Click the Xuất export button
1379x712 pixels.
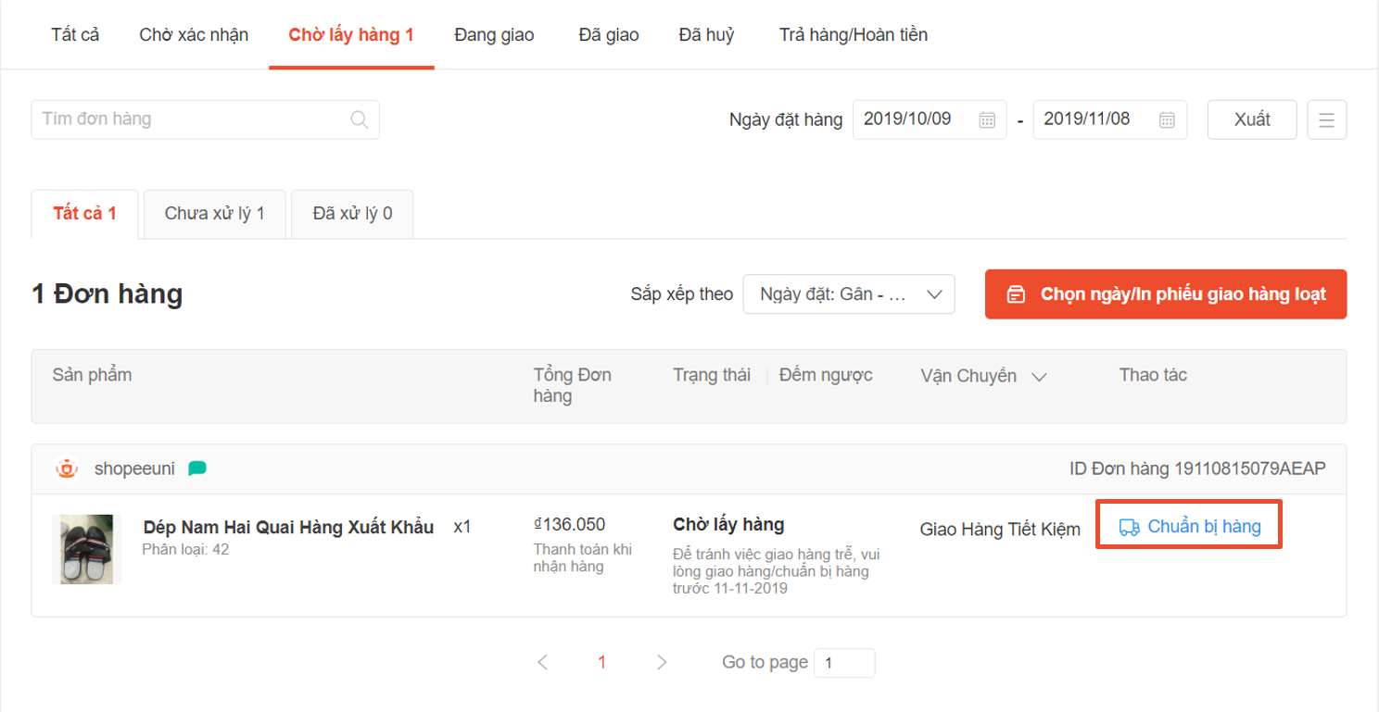[1251, 119]
